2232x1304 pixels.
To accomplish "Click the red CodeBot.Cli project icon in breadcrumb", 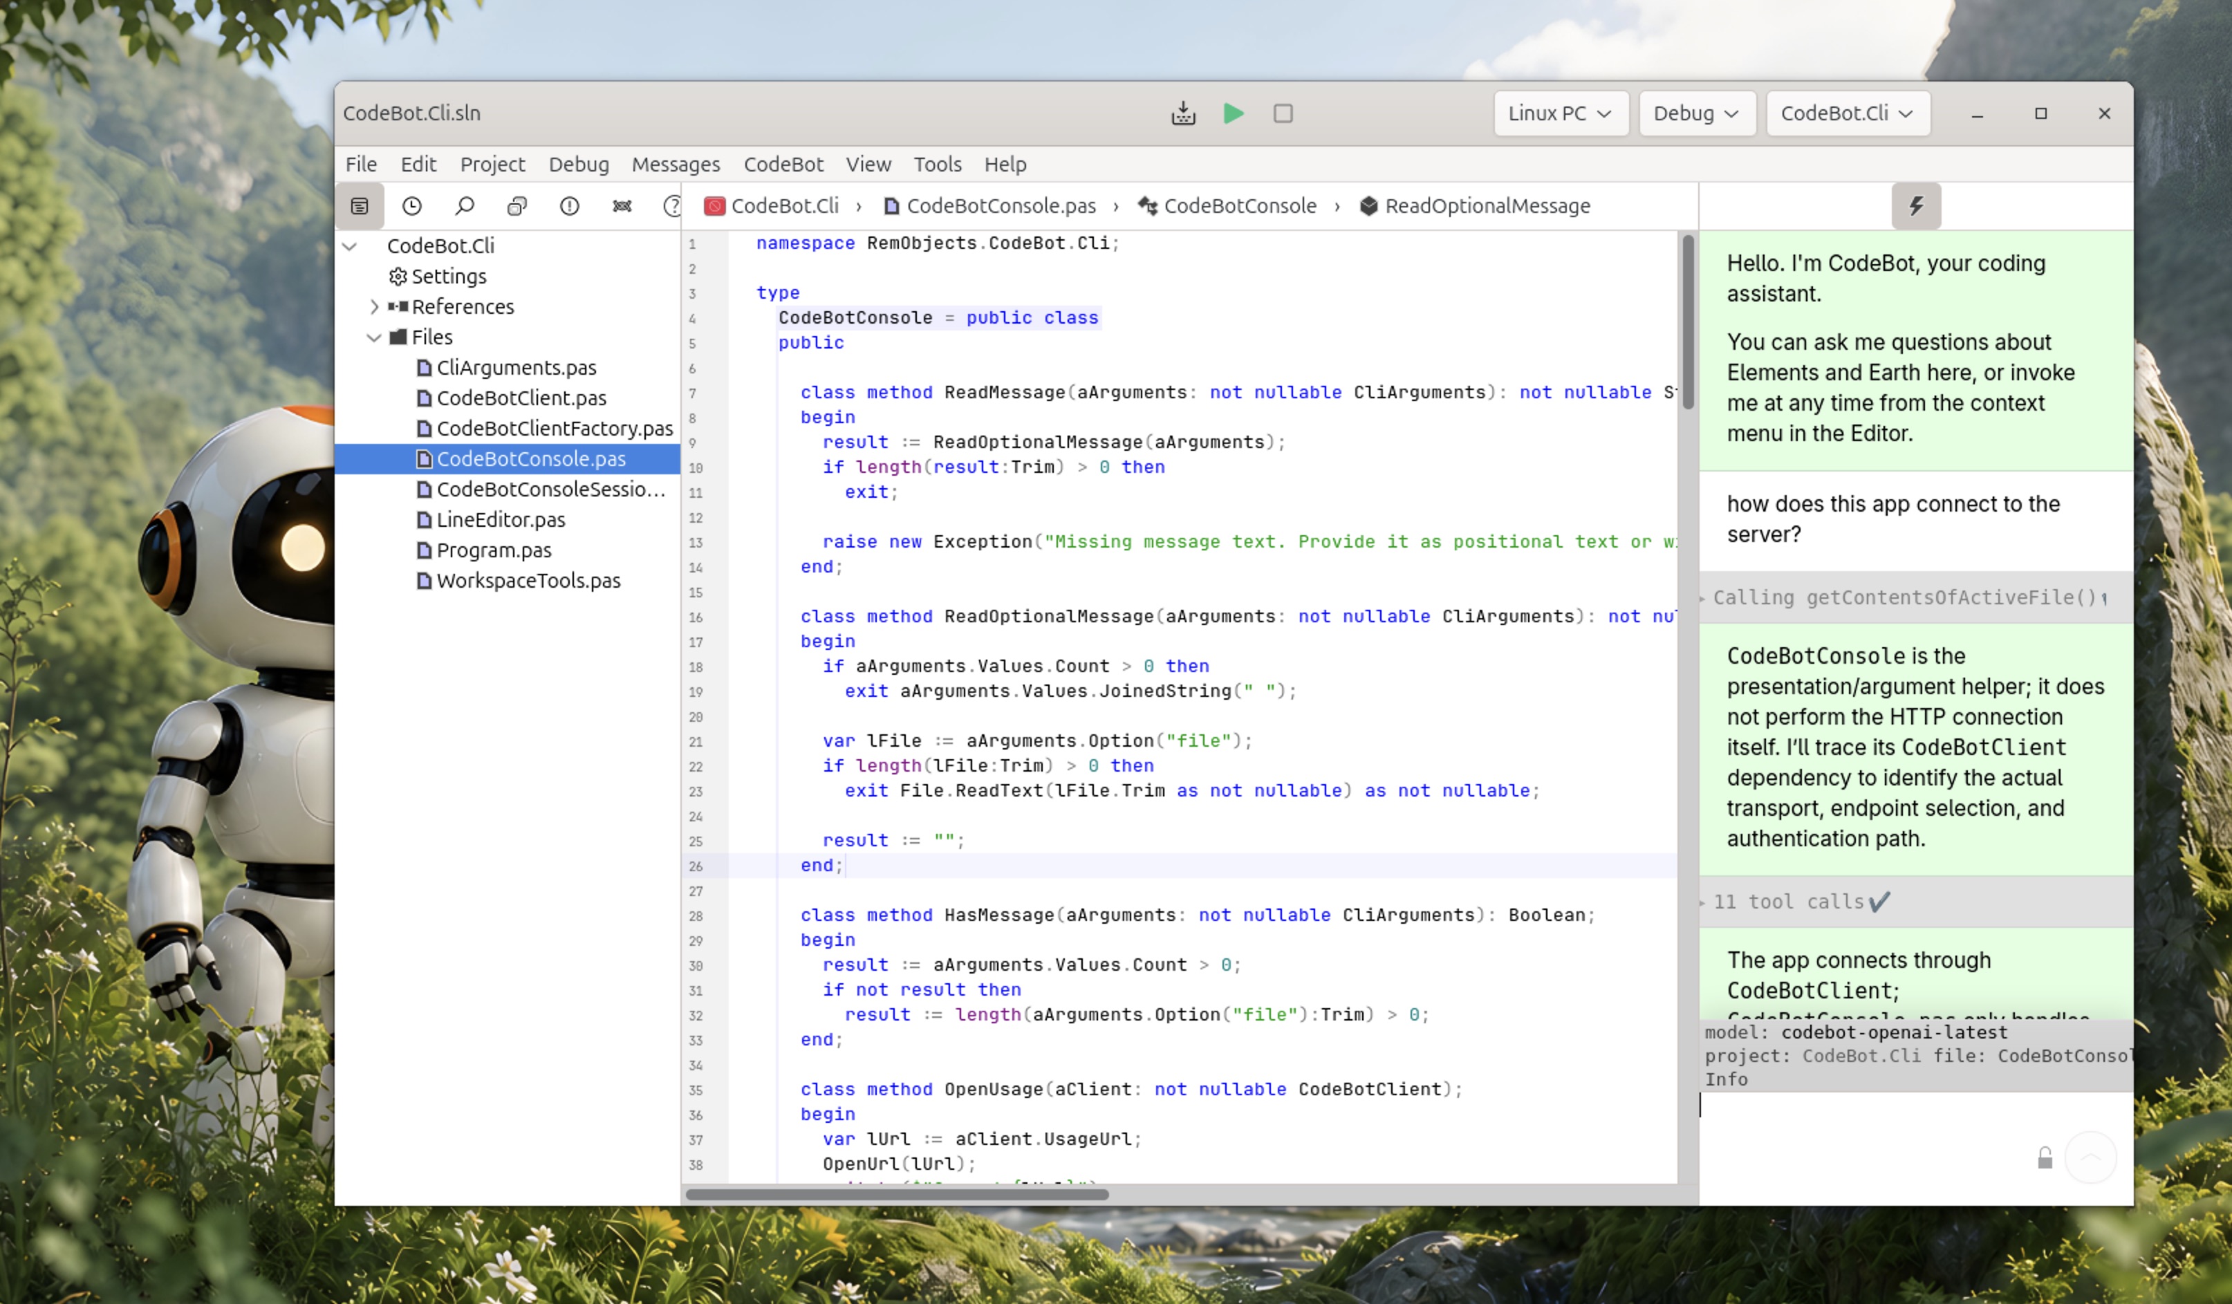I will [715, 207].
